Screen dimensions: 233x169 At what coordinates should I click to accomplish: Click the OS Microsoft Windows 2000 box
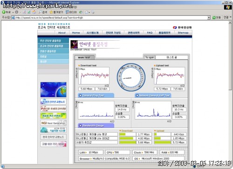coord(158,159)
